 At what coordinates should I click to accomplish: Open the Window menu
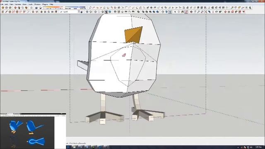(37, 4)
